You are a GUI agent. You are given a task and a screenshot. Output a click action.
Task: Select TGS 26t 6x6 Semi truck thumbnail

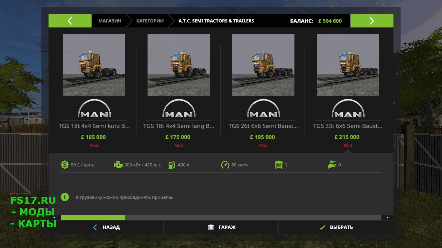pos(263,65)
